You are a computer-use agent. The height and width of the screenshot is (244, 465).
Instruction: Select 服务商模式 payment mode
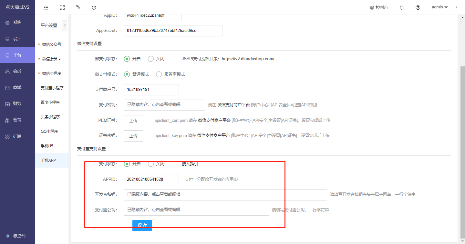[x=159, y=74]
